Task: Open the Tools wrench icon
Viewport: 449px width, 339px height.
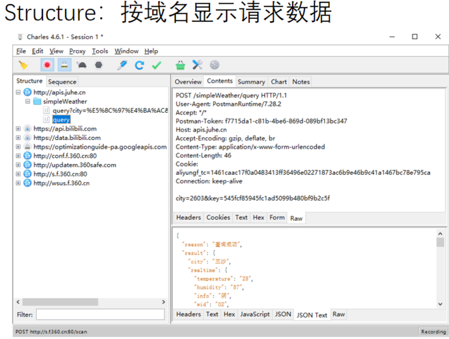Action: (x=197, y=65)
